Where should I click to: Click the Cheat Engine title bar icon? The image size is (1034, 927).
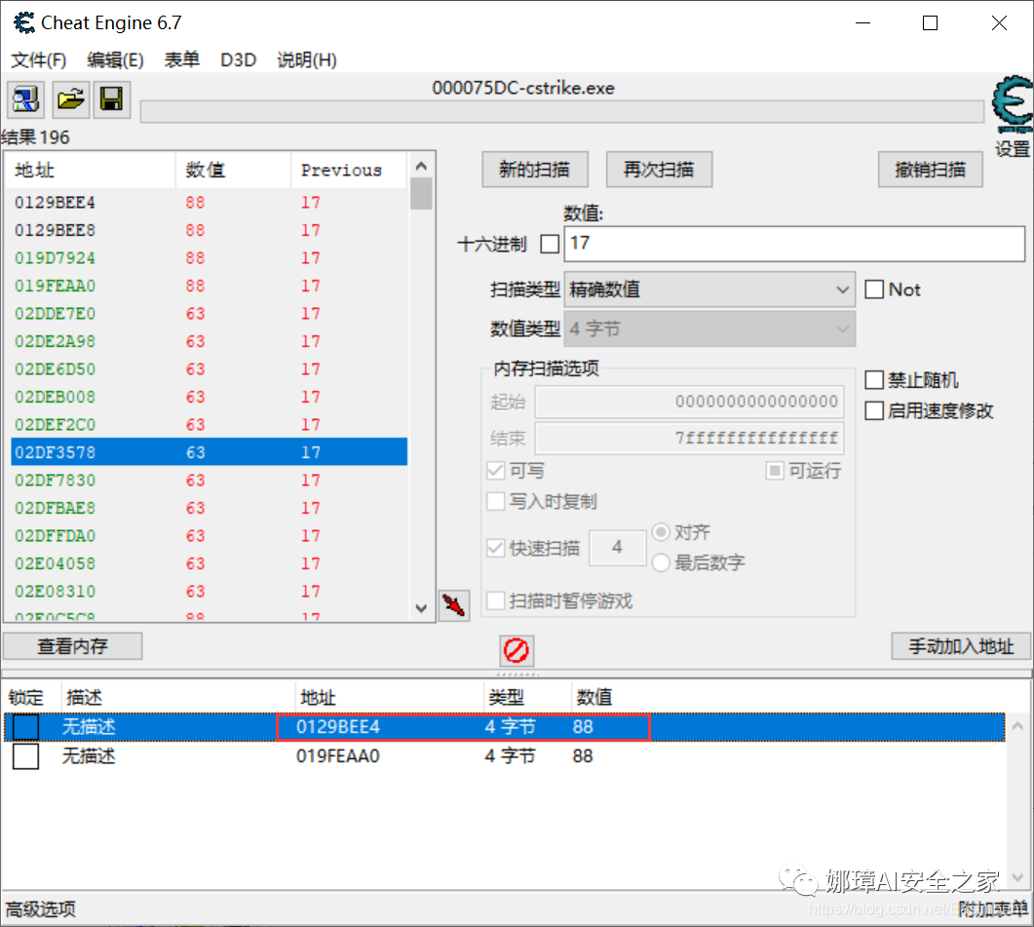coord(24,22)
